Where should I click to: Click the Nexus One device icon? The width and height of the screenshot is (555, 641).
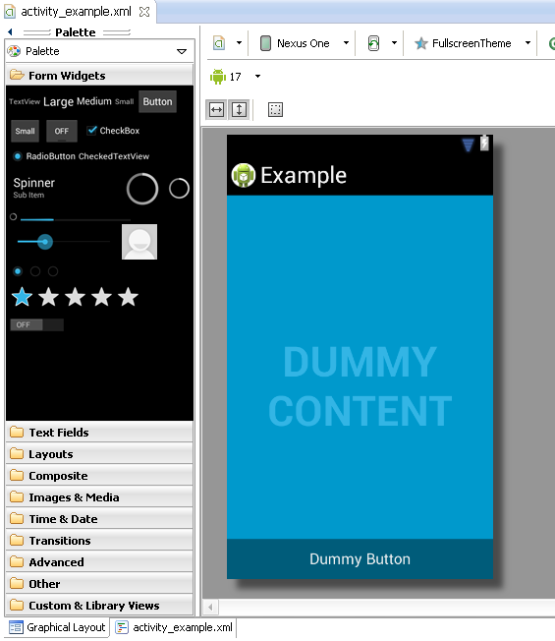[x=265, y=43]
